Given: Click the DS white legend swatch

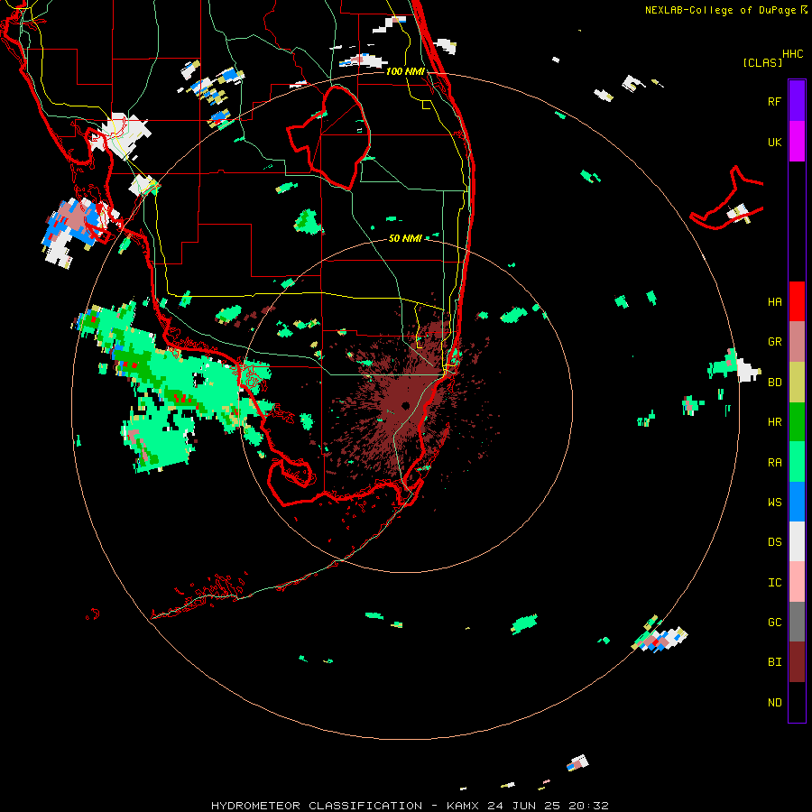Looking at the screenshot, I should [797, 541].
